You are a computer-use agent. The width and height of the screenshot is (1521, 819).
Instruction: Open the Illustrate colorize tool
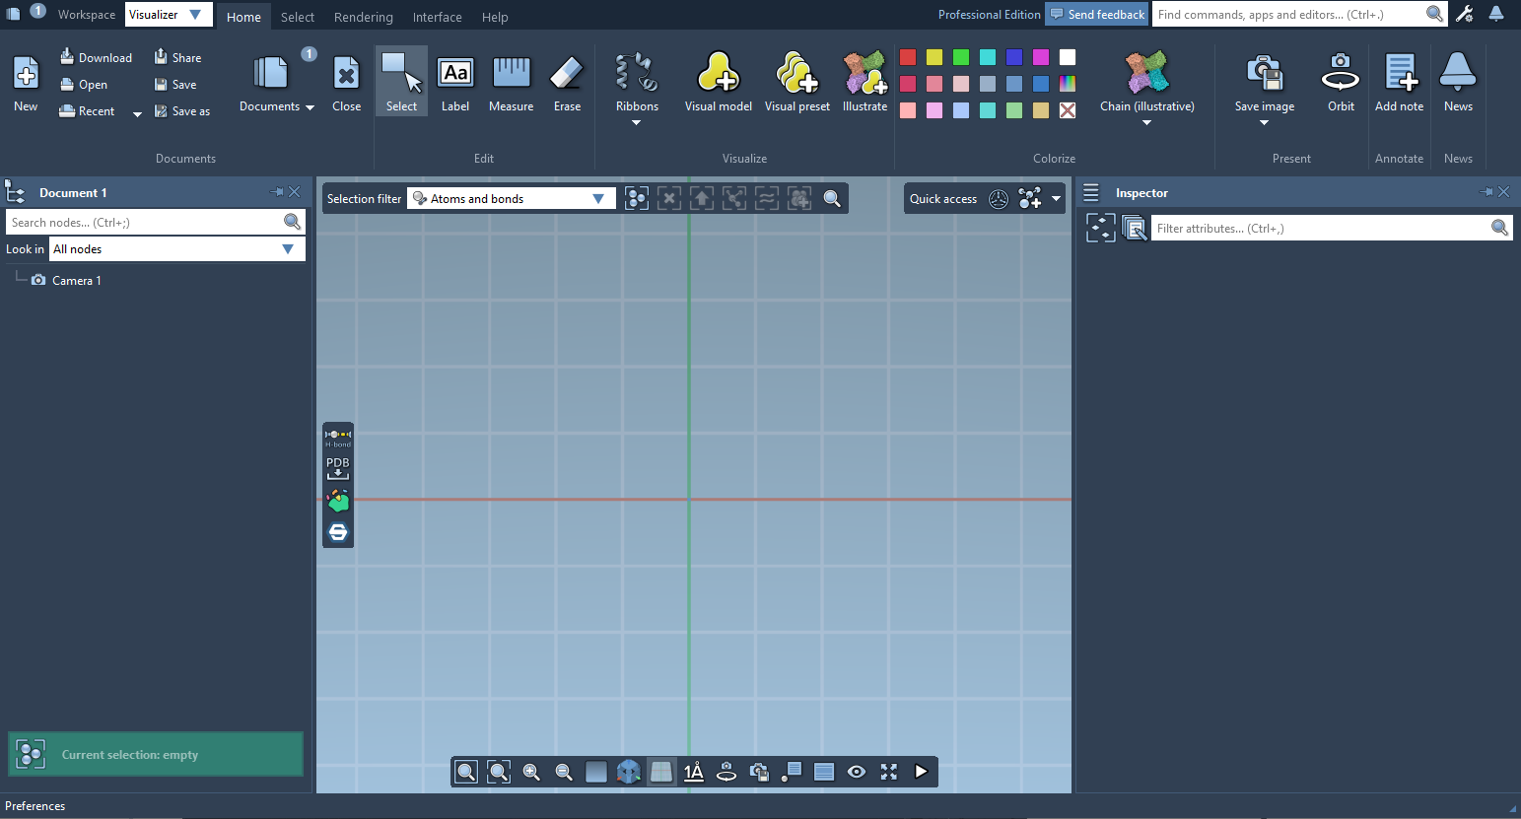864,82
